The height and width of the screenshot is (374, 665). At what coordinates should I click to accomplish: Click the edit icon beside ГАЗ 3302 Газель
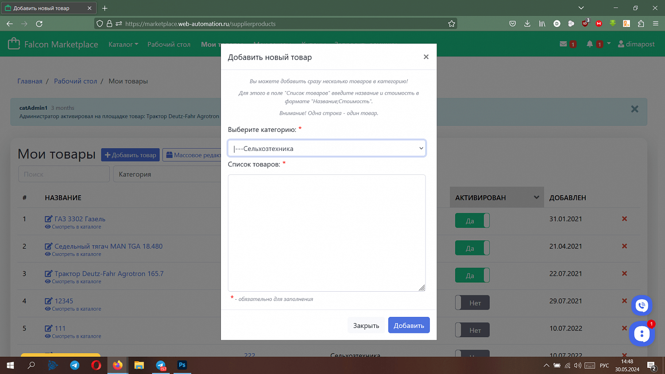49,219
